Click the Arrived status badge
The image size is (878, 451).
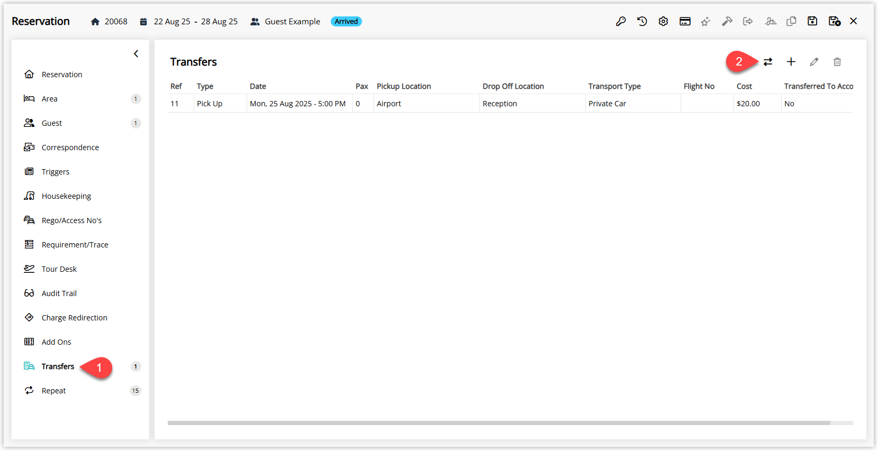[x=346, y=22]
